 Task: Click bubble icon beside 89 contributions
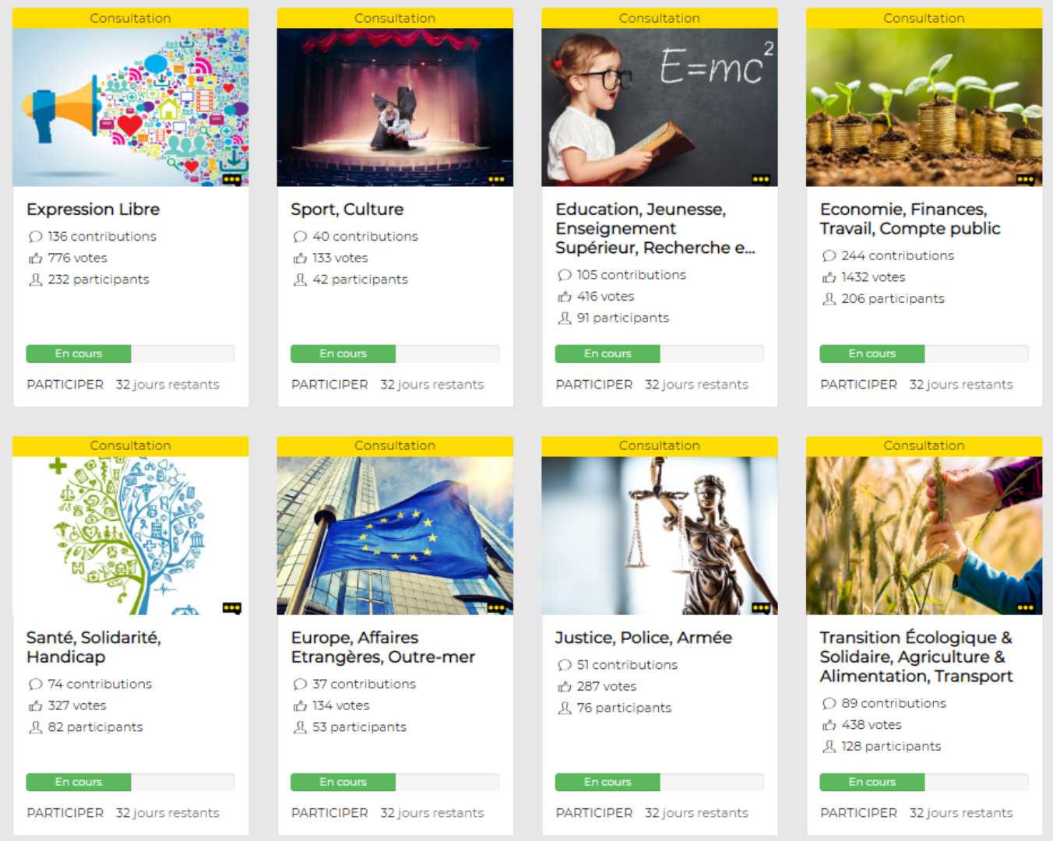[829, 703]
